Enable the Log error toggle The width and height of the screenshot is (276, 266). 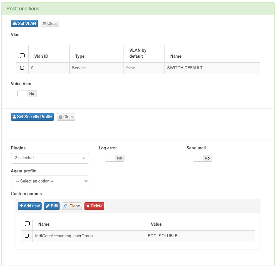[x=115, y=158]
